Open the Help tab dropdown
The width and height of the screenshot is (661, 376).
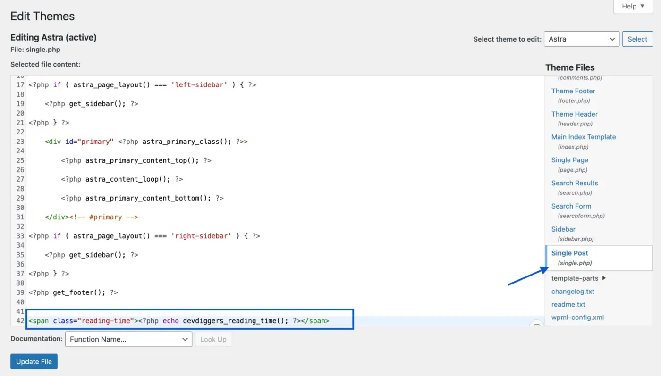coord(633,7)
